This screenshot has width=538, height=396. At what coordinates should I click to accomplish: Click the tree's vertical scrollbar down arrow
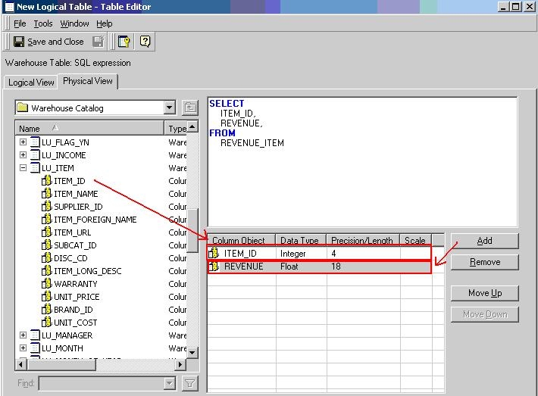pyautogui.click(x=192, y=352)
